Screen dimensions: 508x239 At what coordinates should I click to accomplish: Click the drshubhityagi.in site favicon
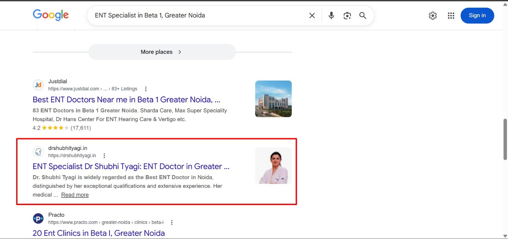pyautogui.click(x=38, y=152)
